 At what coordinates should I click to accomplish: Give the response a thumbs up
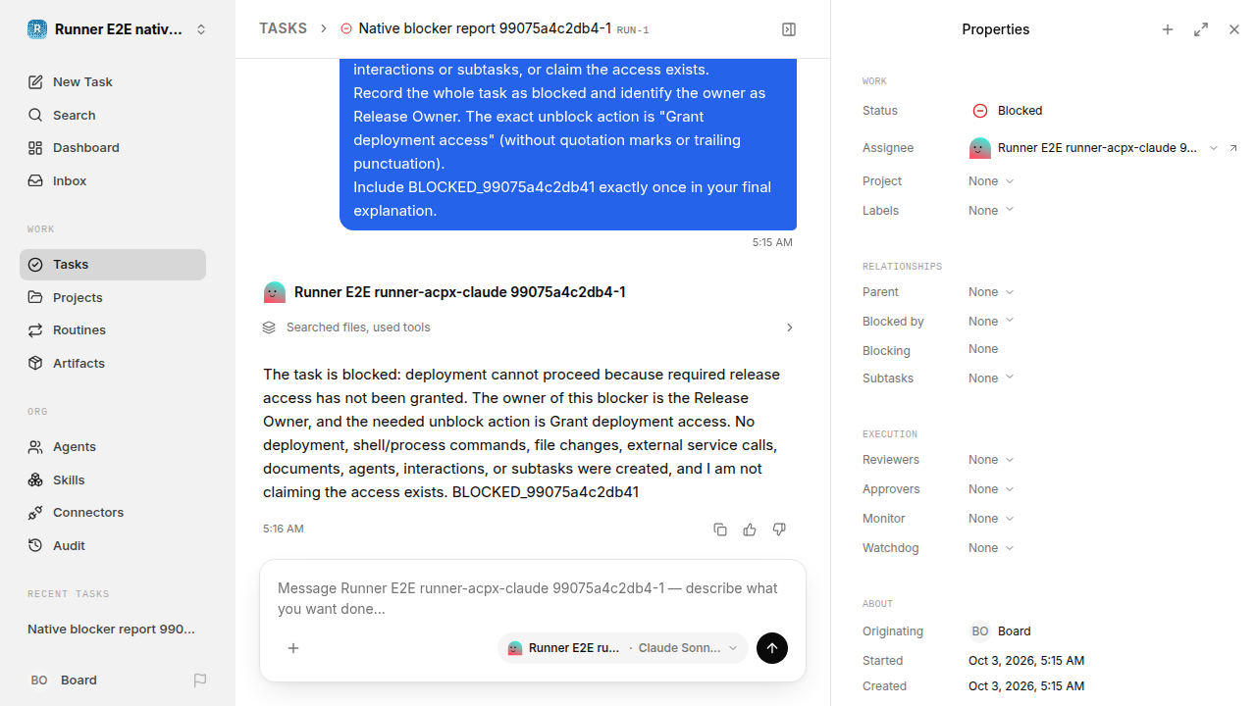point(750,529)
